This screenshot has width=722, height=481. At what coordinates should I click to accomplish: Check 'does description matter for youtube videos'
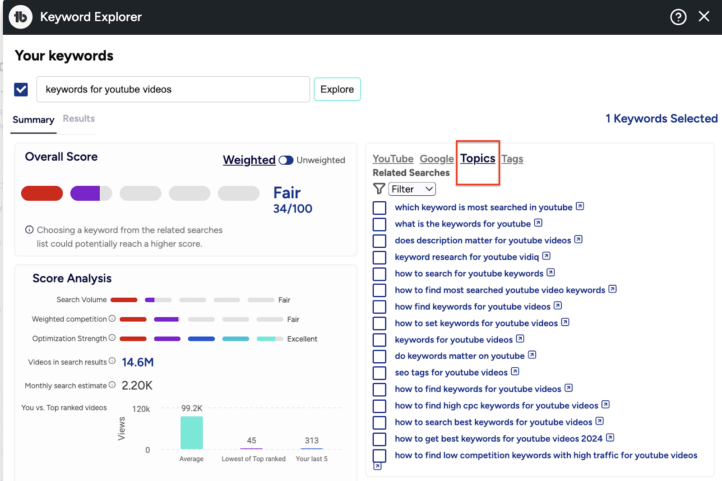click(x=380, y=241)
